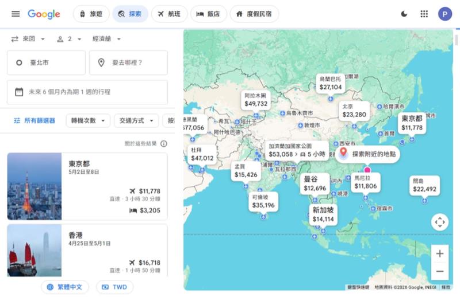
Task: Click the 首爾 airport dot
Action: [x=381, y=134]
